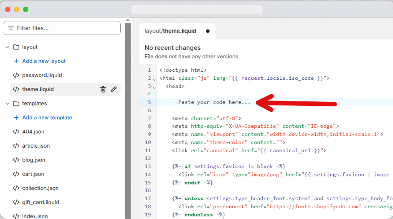
Task: Open index.json template
Action: (35, 216)
